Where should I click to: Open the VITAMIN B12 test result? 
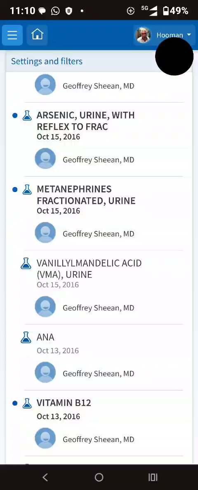pos(64,403)
